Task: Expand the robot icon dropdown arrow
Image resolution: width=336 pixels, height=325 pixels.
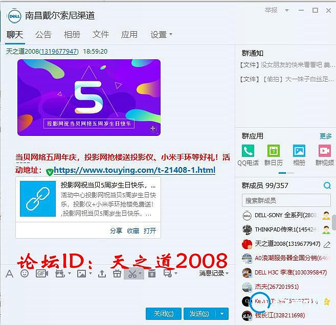Action: (69, 273)
